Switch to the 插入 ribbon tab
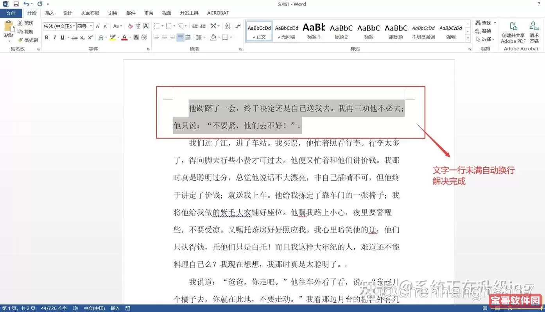This screenshot has width=545, height=312. tap(50, 13)
